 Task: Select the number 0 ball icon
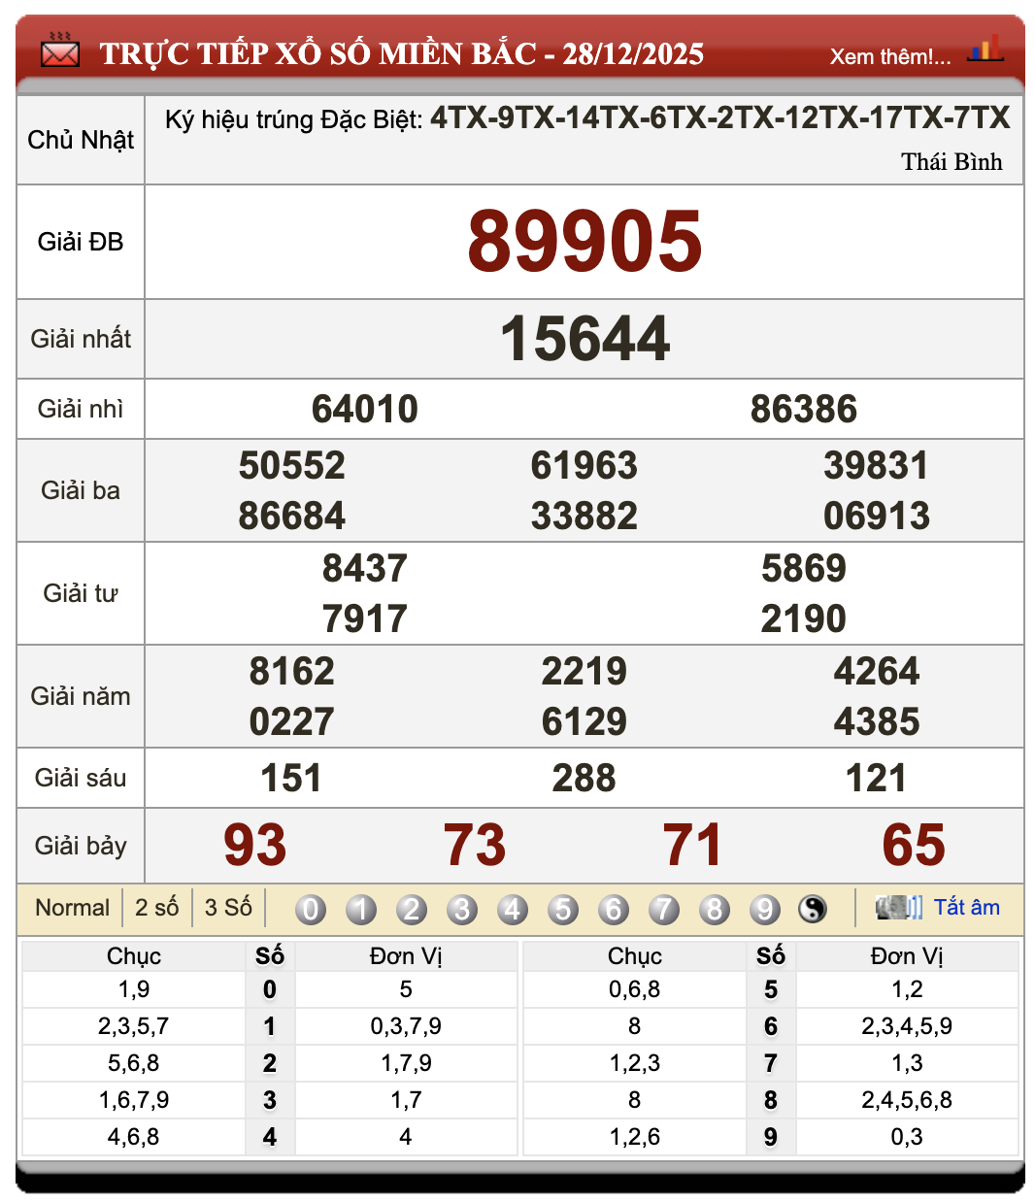click(309, 910)
